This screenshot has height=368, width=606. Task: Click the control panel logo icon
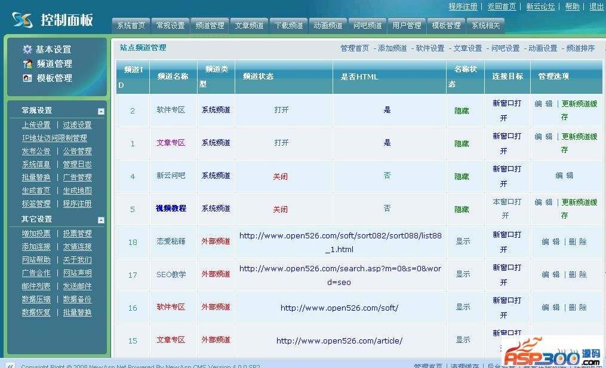pos(23,20)
